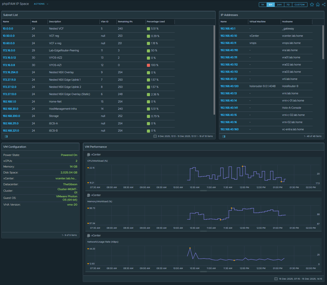Screen dimensions: 327x285
Task: Click calendar icon in Subnet List footer
Action: 155,136
